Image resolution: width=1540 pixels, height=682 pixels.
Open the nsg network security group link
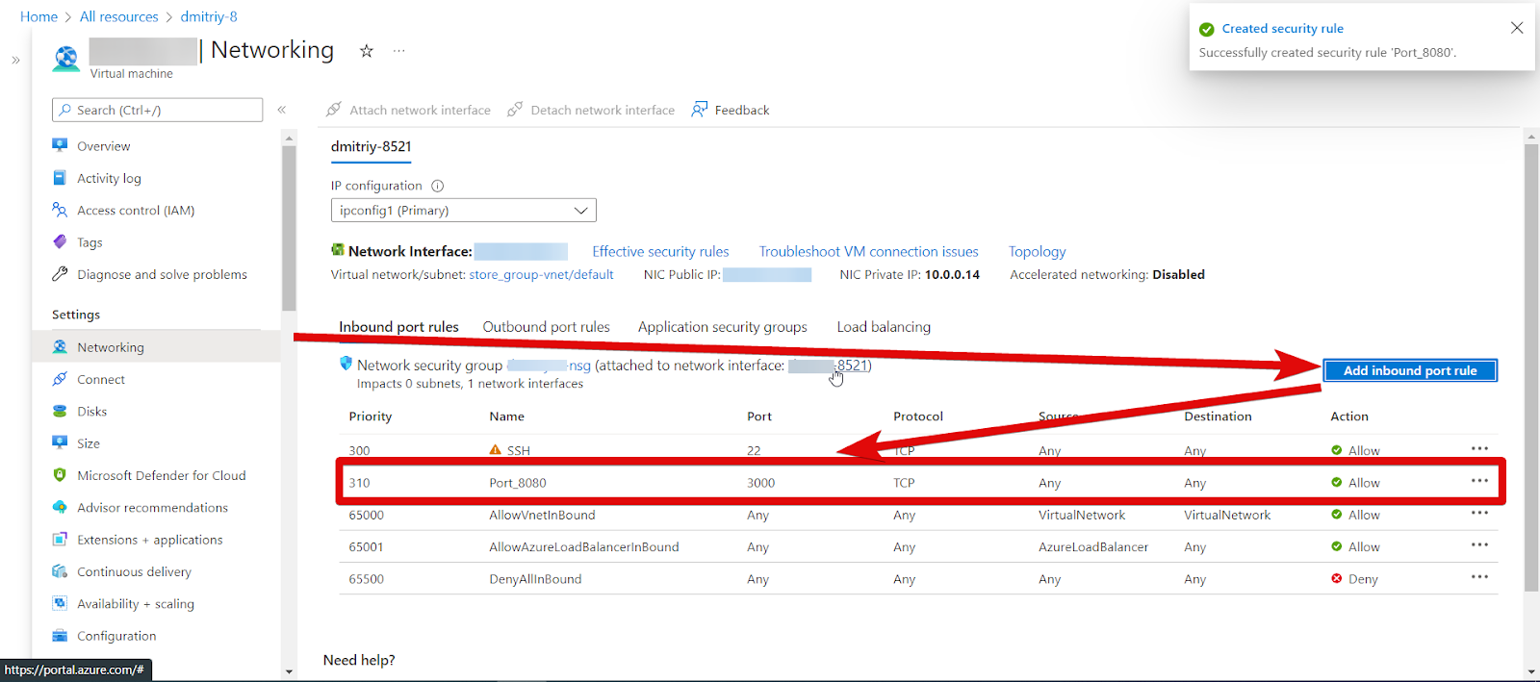549,366
